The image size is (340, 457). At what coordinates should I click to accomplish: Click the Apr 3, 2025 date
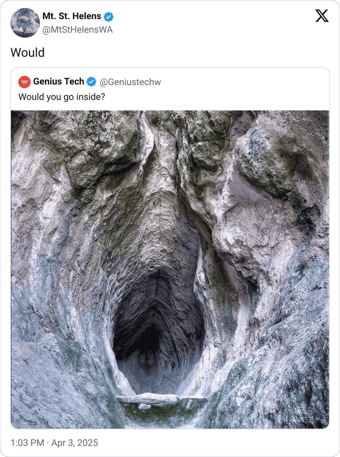point(74,443)
